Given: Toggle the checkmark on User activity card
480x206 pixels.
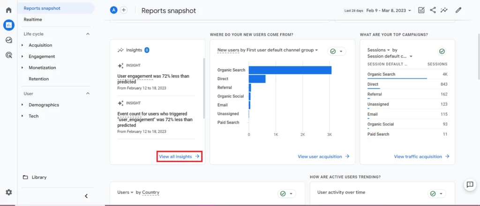Looking at the screenshot, I should tap(436, 193).
